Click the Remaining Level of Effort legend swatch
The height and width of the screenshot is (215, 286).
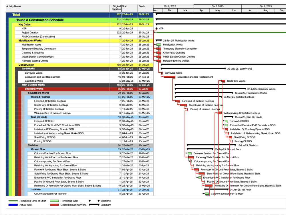(13, 201)
